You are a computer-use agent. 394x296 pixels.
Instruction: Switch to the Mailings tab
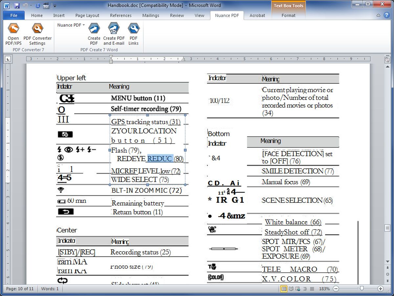151,15
